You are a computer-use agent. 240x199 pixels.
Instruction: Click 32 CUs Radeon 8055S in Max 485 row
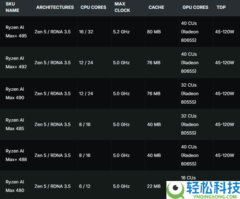tap(190, 124)
